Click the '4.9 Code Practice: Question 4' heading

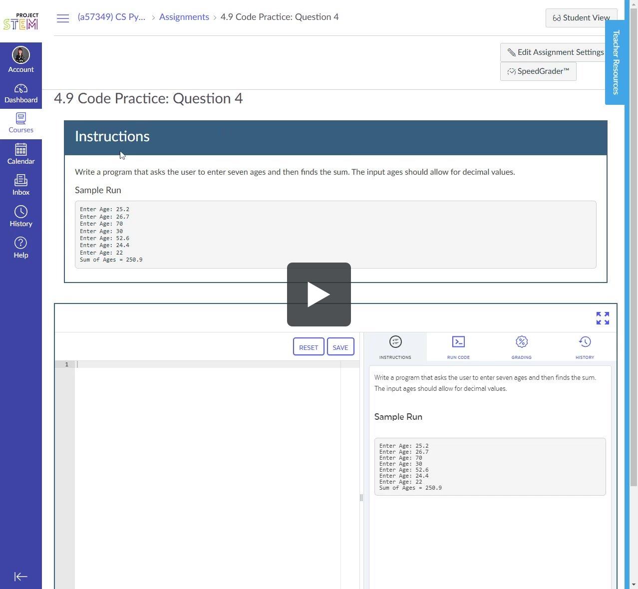pyautogui.click(x=148, y=99)
